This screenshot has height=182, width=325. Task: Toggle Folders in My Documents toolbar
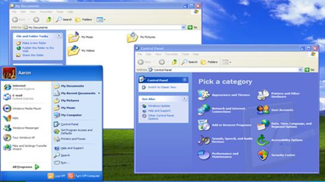(x=84, y=20)
